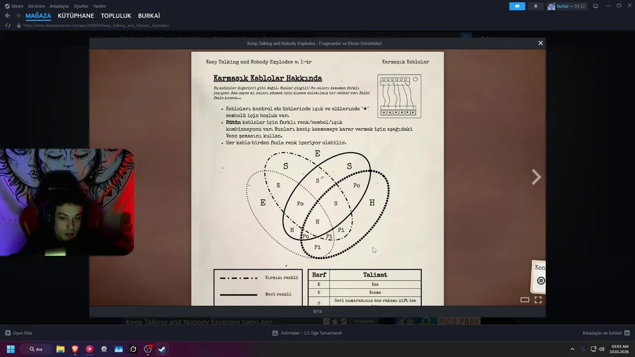Image resolution: width=635 pixels, height=357 pixels.
Task: Open the red play-button taskbar app
Action: click(89, 349)
